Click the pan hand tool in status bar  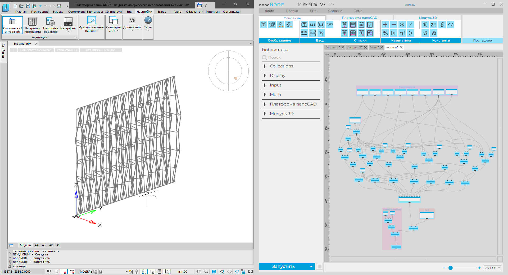point(198,272)
